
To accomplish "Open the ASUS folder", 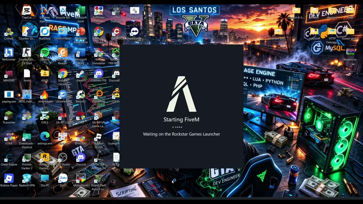I will coord(45,74).
